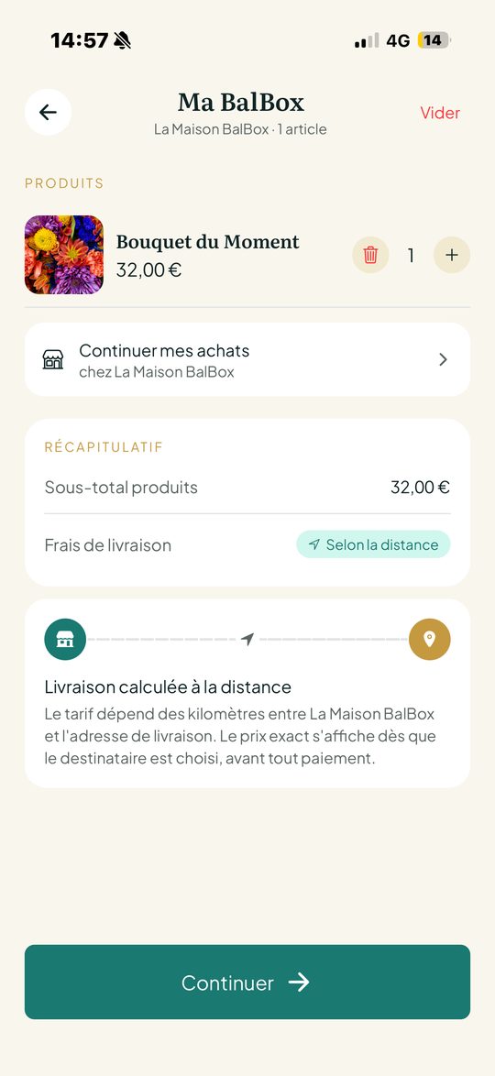Tap the Livraison calculée à la distance heading
This screenshot has height=1076, width=495.
(168, 686)
